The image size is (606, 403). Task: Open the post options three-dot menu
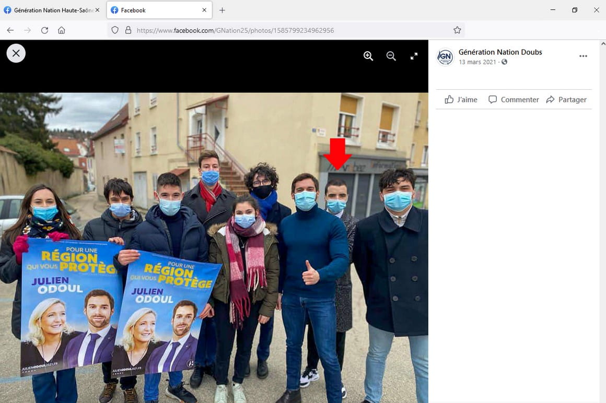coord(583,56)
